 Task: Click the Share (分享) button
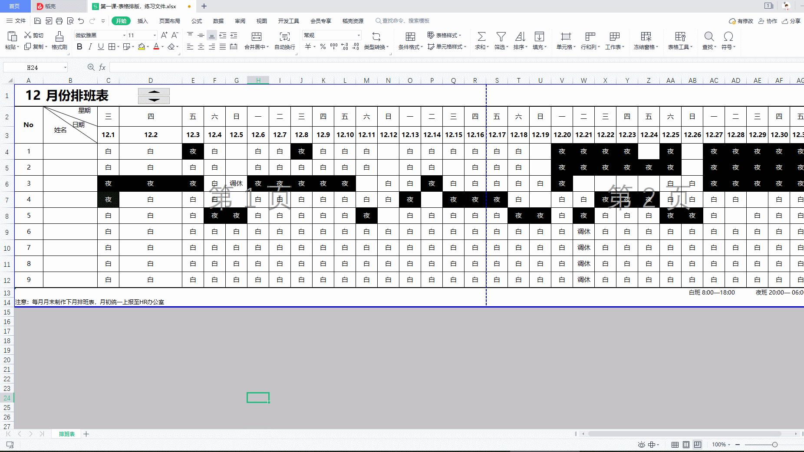point(791,21)
